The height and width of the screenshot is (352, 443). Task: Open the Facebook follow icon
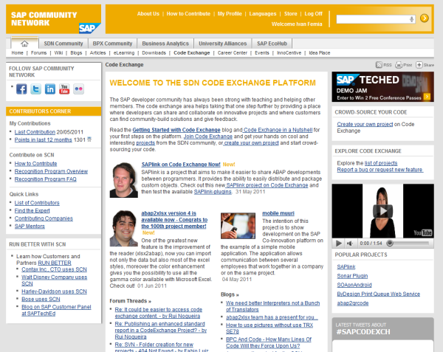[x=21, y=89]
